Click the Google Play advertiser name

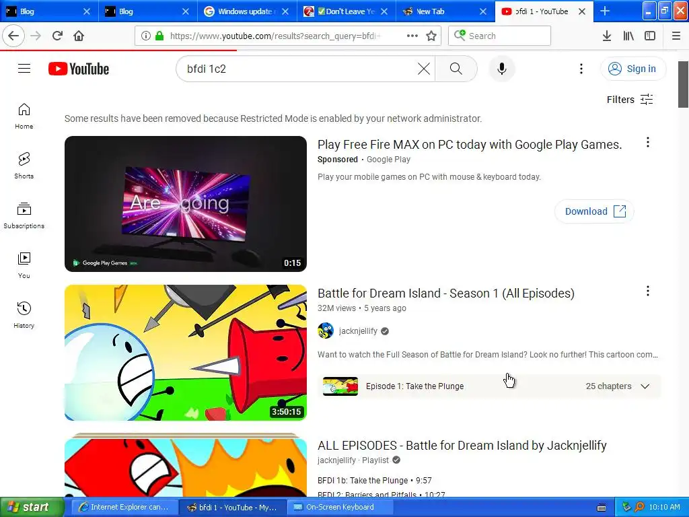[x=388, y=159]
